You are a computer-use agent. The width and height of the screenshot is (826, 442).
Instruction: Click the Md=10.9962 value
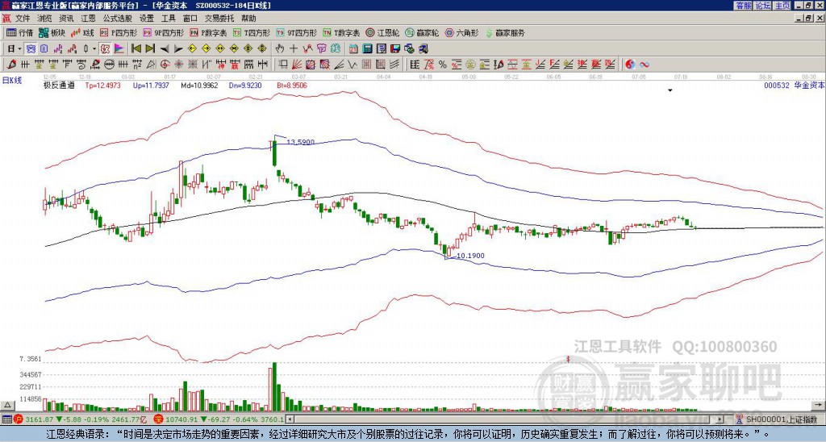199,85
